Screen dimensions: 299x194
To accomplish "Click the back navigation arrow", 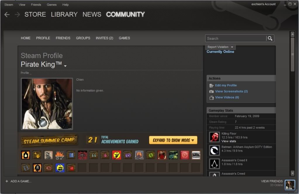I will [x=7, y=15].
